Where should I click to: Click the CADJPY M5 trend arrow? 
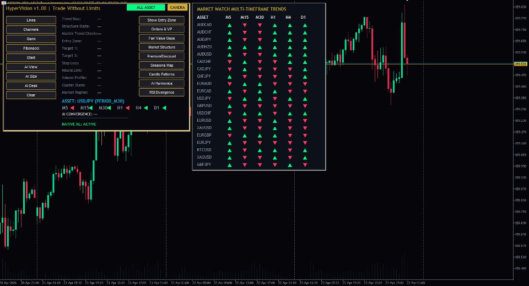(x=229, y=69)
